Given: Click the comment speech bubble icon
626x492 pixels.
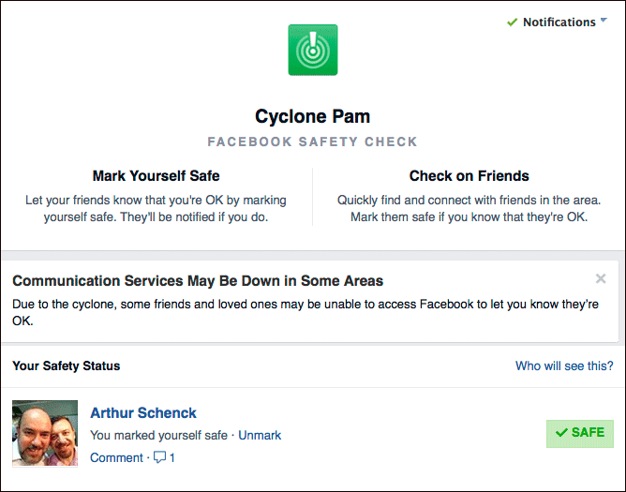Looking at the screenshot, I should pos(159,458).
